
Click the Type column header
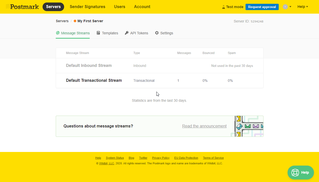click(x=137, y=53)
